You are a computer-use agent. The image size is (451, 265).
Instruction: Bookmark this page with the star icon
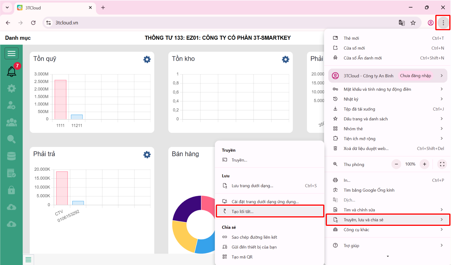(413, 23)
